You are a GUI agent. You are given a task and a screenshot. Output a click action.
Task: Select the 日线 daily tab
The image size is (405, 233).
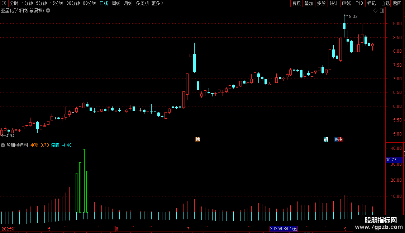click(104, 3)
